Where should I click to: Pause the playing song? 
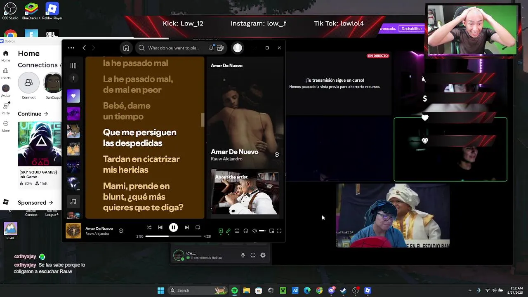point(173,227)
